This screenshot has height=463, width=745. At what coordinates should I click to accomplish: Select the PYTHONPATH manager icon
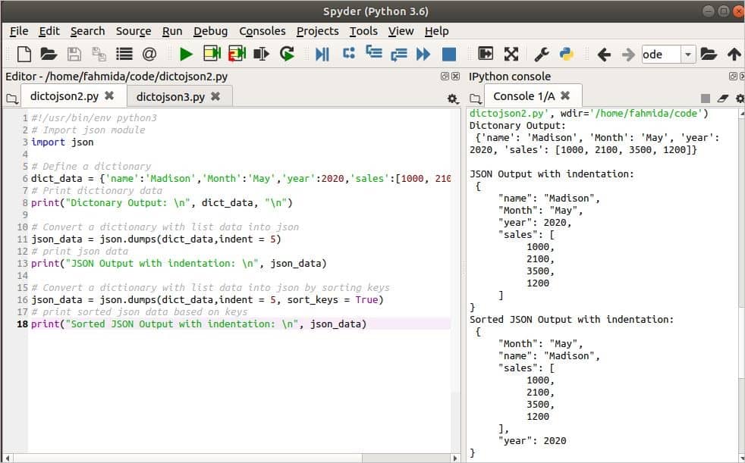coord(566,54)
